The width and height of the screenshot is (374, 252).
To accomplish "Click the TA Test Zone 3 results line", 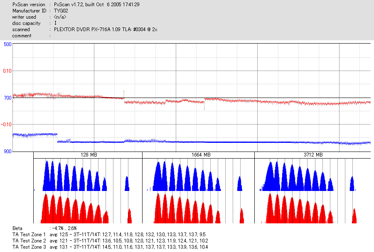I will (x=110, y=247).
